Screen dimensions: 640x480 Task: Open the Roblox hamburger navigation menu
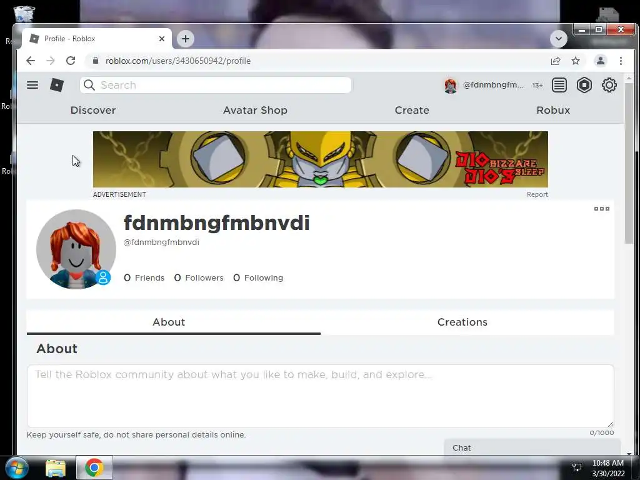pos(32,85)
